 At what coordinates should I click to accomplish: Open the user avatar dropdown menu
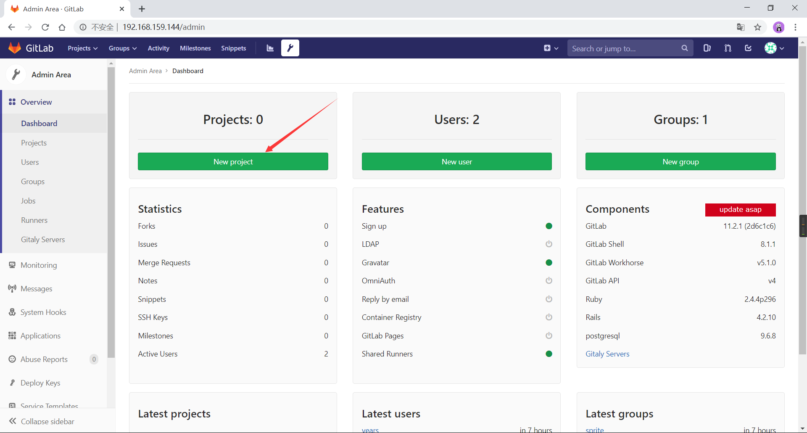pyautogui.click(x=774, y=48)
